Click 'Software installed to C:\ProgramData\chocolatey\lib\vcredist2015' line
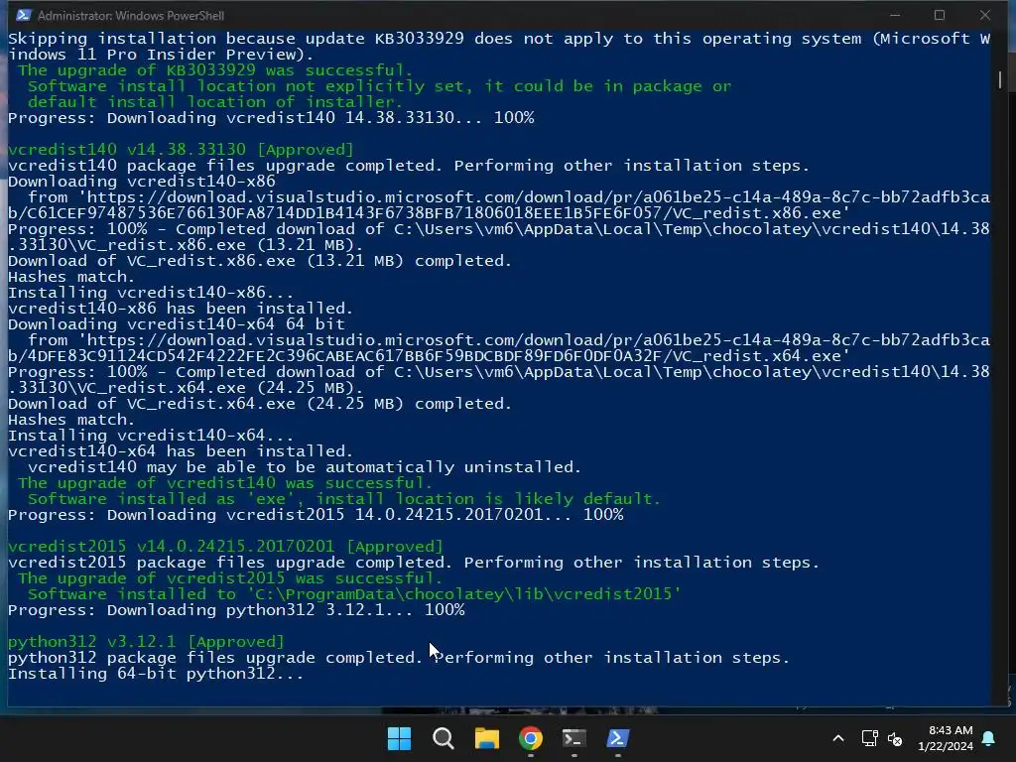 click(354, 594)
